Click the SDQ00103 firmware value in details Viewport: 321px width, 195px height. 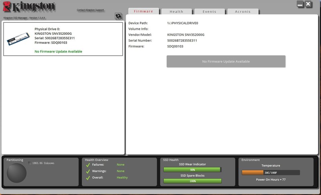175,46
